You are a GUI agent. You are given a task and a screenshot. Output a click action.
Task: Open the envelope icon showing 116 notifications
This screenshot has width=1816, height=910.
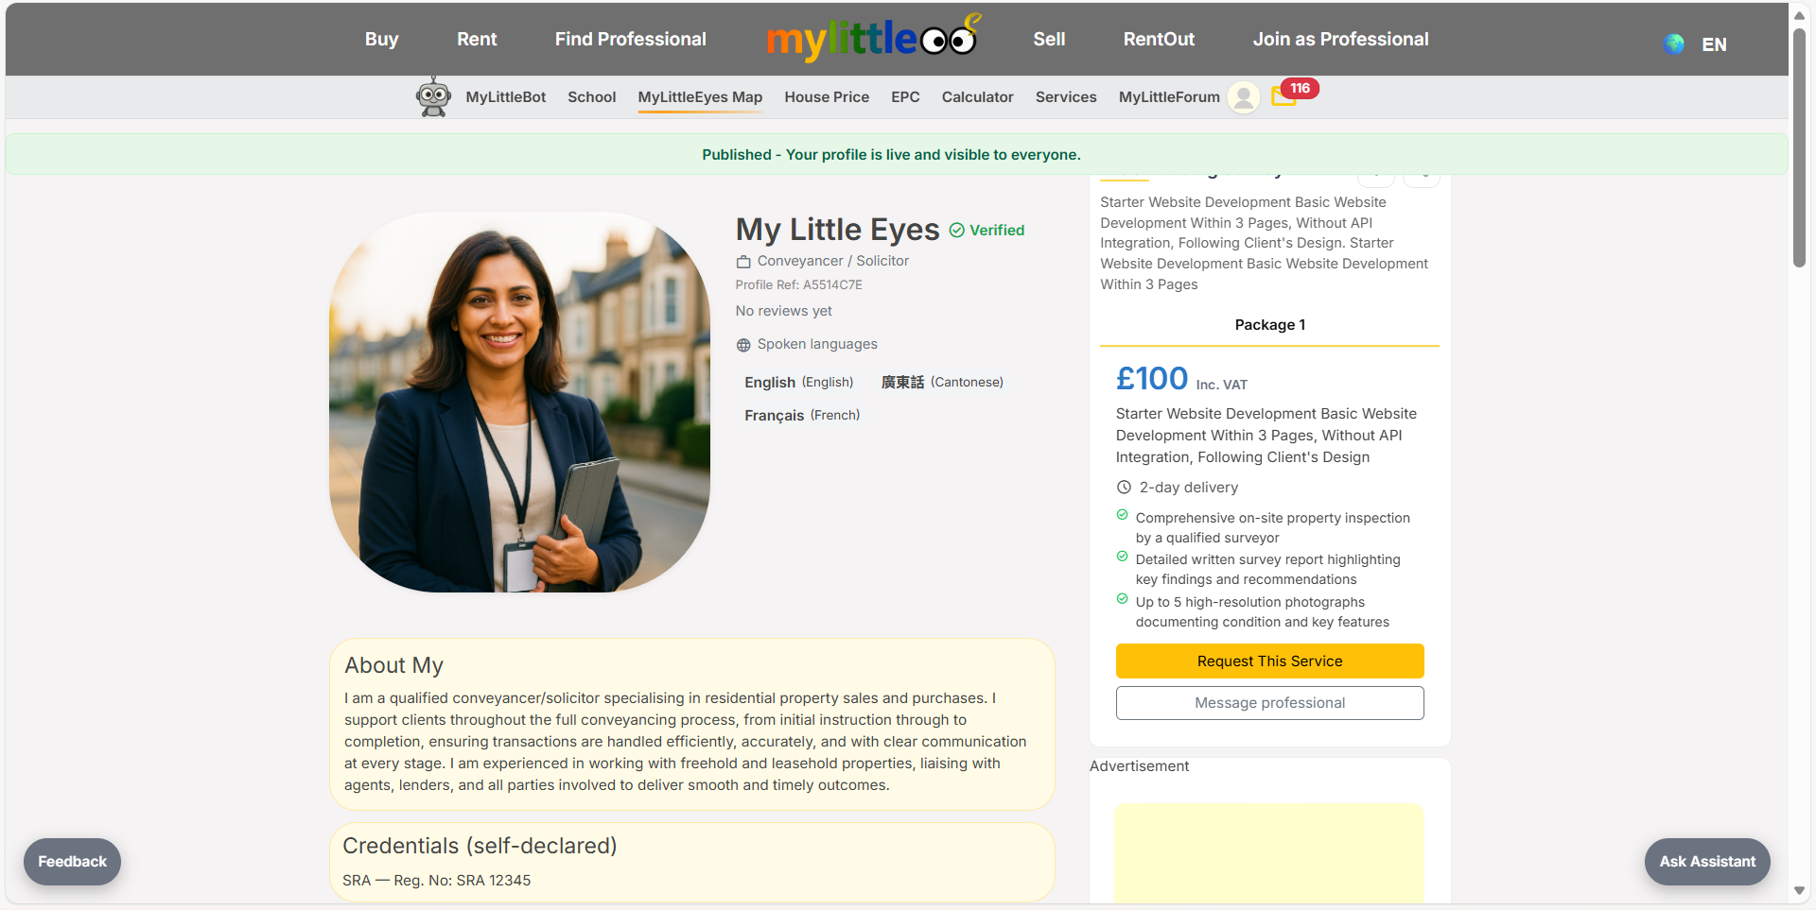1283,97
